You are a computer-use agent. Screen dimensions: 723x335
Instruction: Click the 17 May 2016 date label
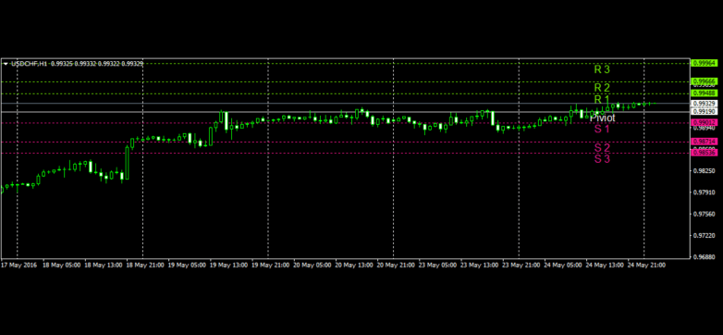tap(18, 266)
